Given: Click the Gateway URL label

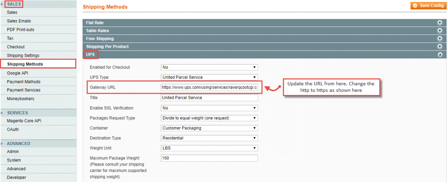Looking at the screenshot, I should [103, 88].
